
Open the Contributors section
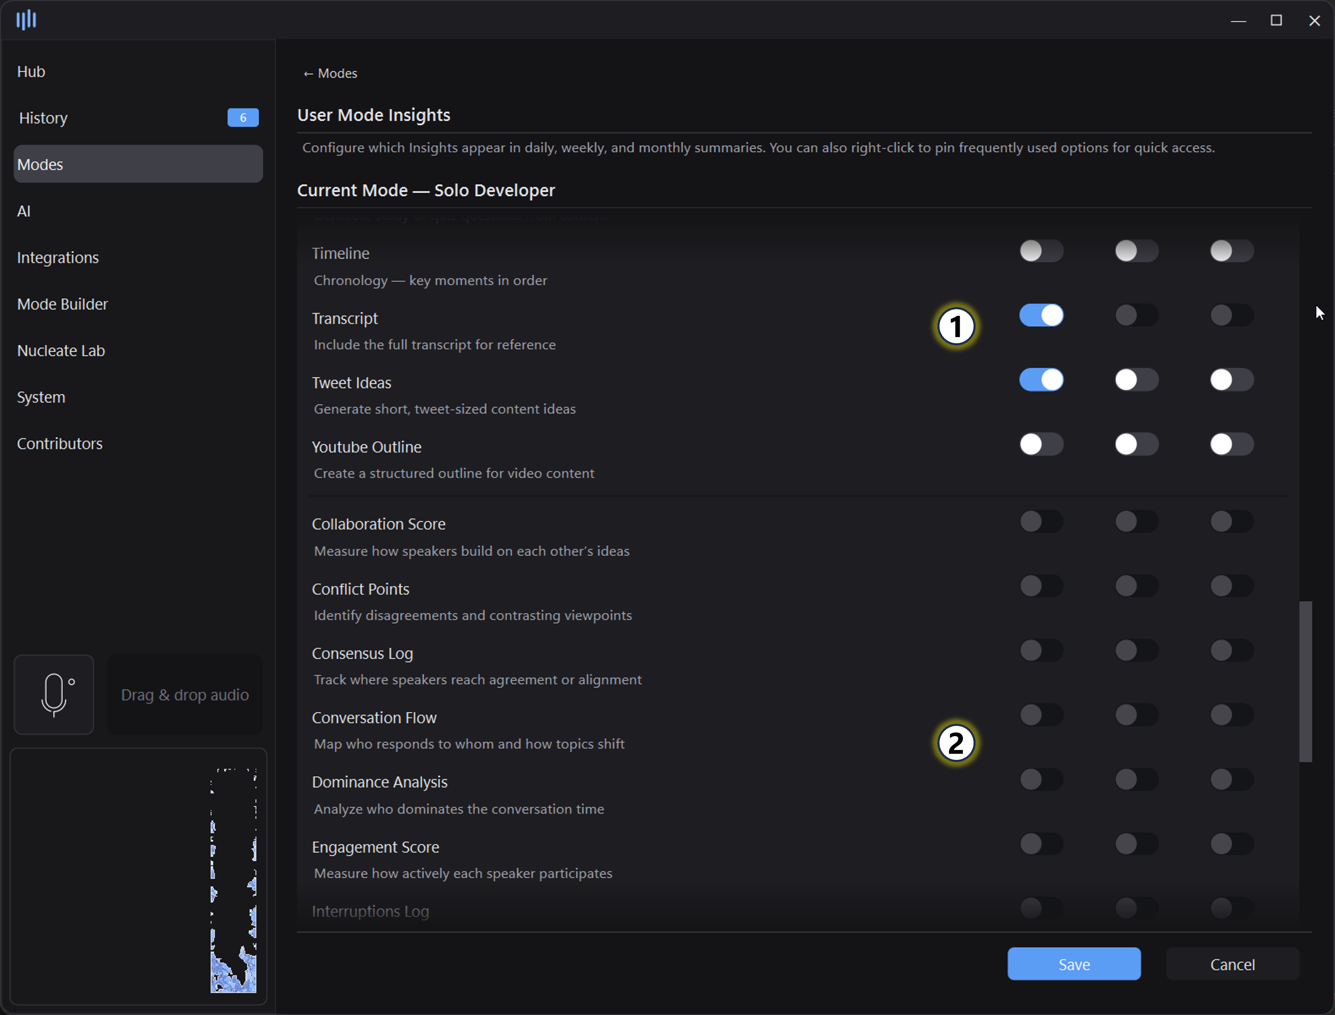(60, 443)
